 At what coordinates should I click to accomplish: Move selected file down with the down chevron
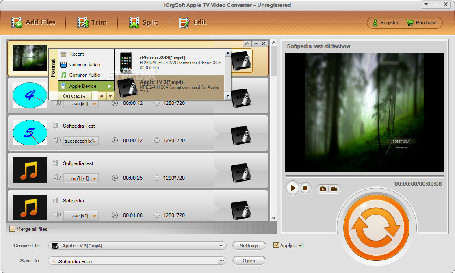(256, 43)
